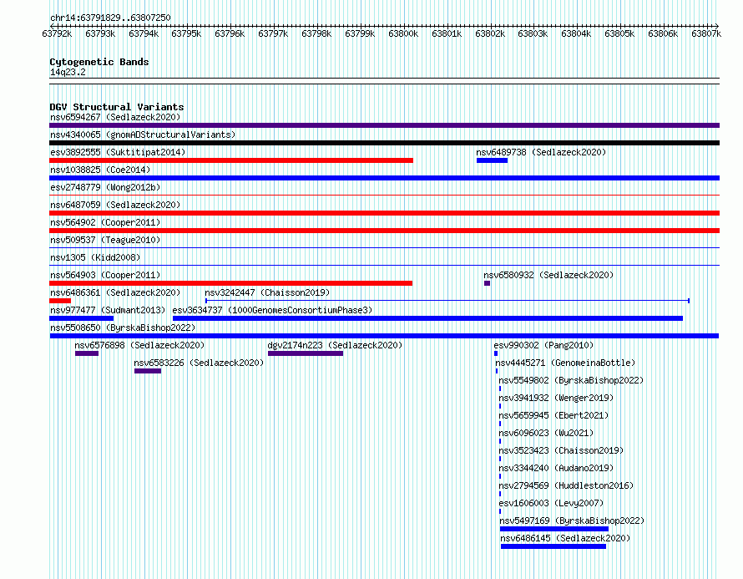743x579 pixels.
Task: Open nsv509537 (Teague2010) variant label
Action: 105,240
